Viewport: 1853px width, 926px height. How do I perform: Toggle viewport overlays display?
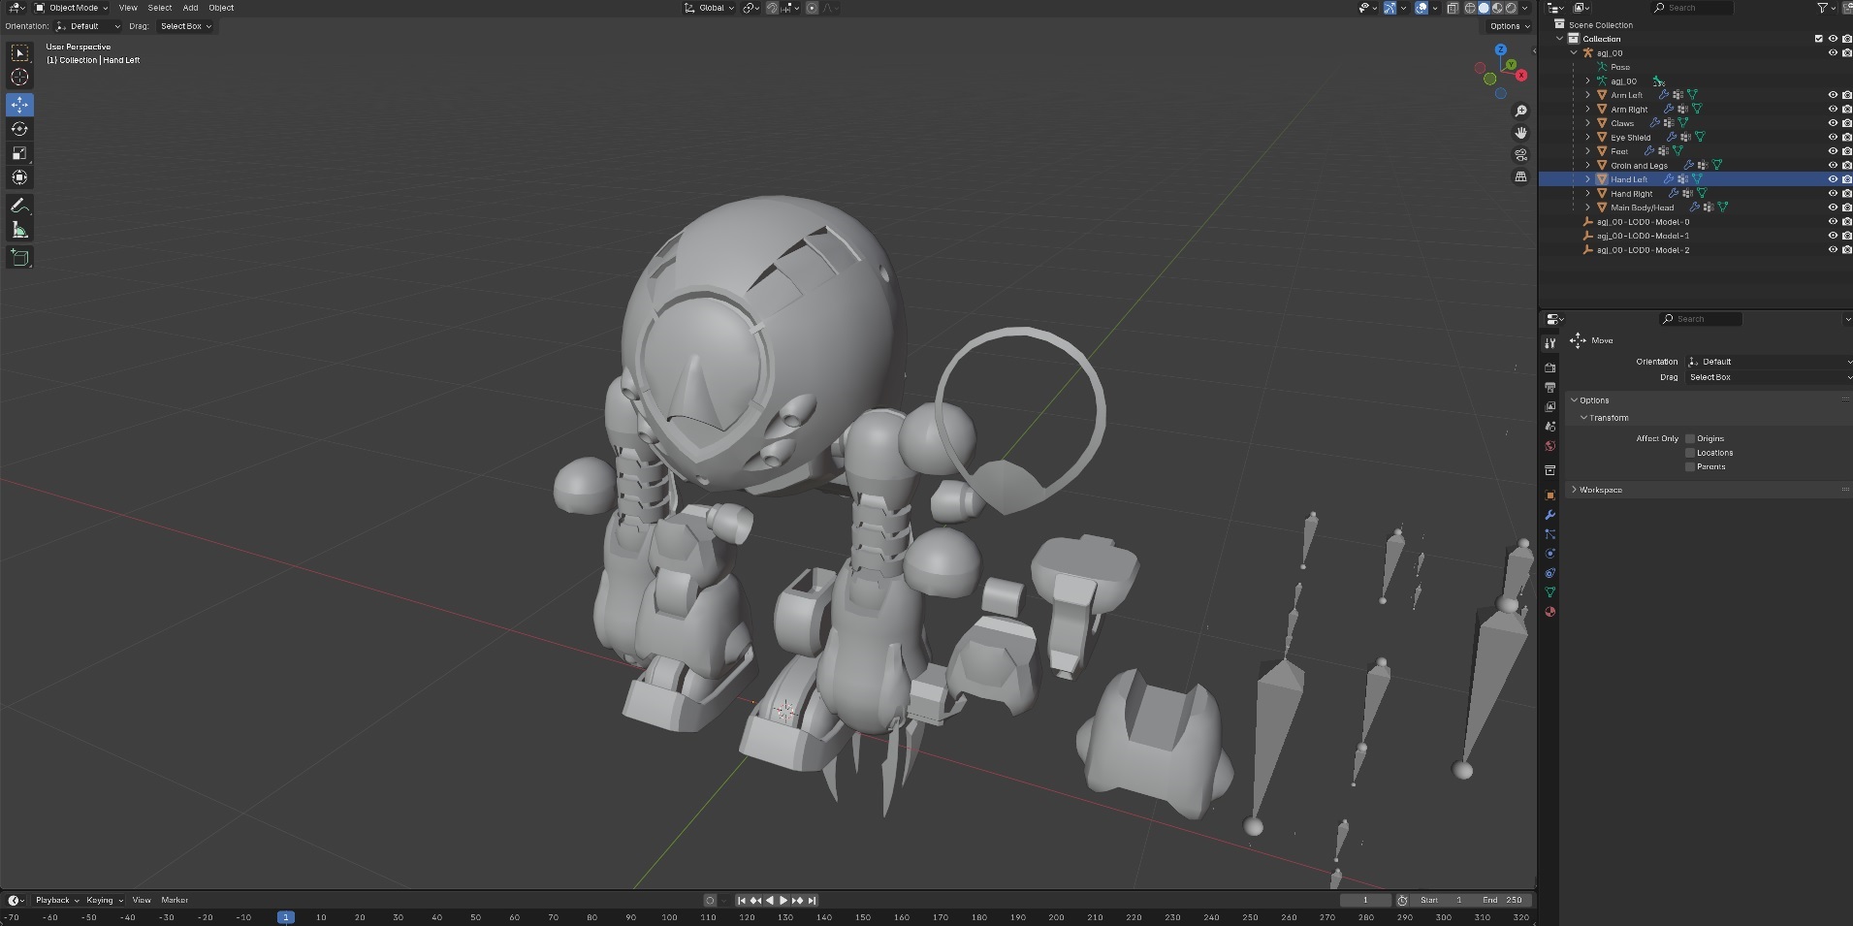1422,8
